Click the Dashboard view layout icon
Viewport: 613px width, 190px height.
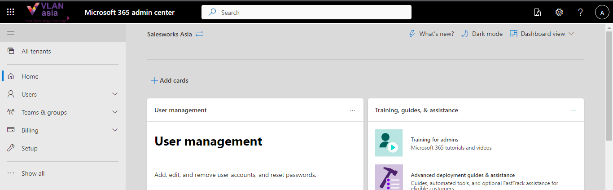(x=513, y=34)
